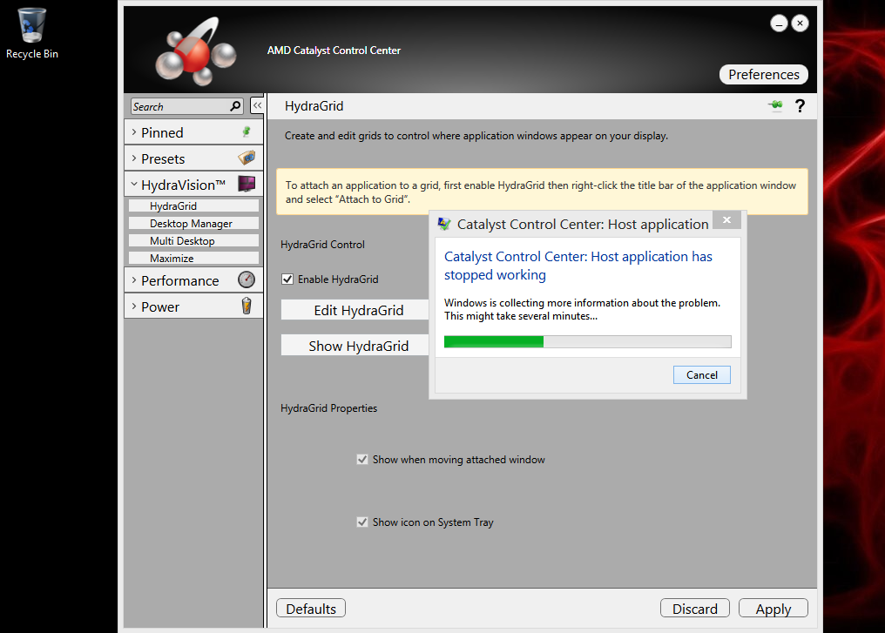Open the Maximize page
This screenshot has height=633, width=885.
coord(193,259)
